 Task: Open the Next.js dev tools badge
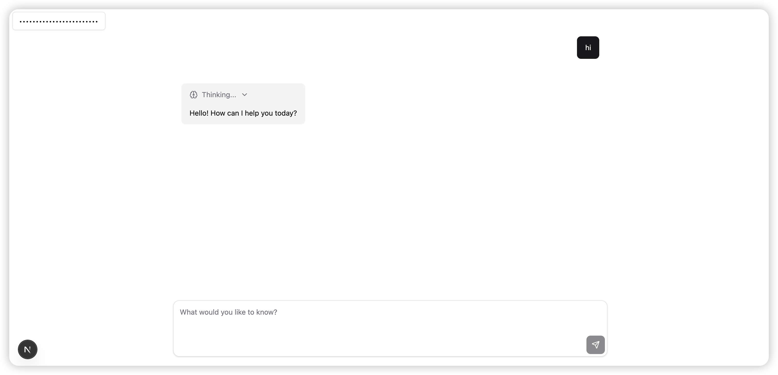pyautogui.click(x=27, y=349)
